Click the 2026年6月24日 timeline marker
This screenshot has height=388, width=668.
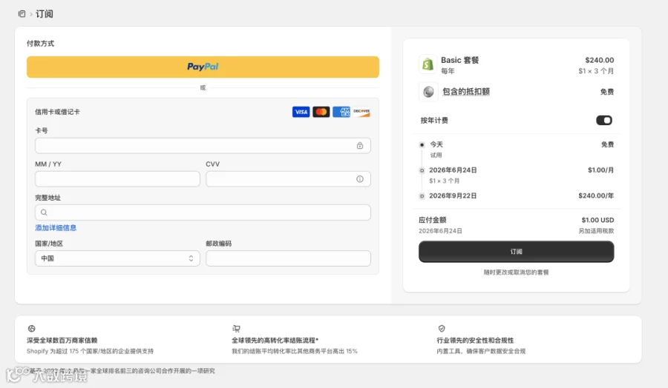tap(422, 170)
